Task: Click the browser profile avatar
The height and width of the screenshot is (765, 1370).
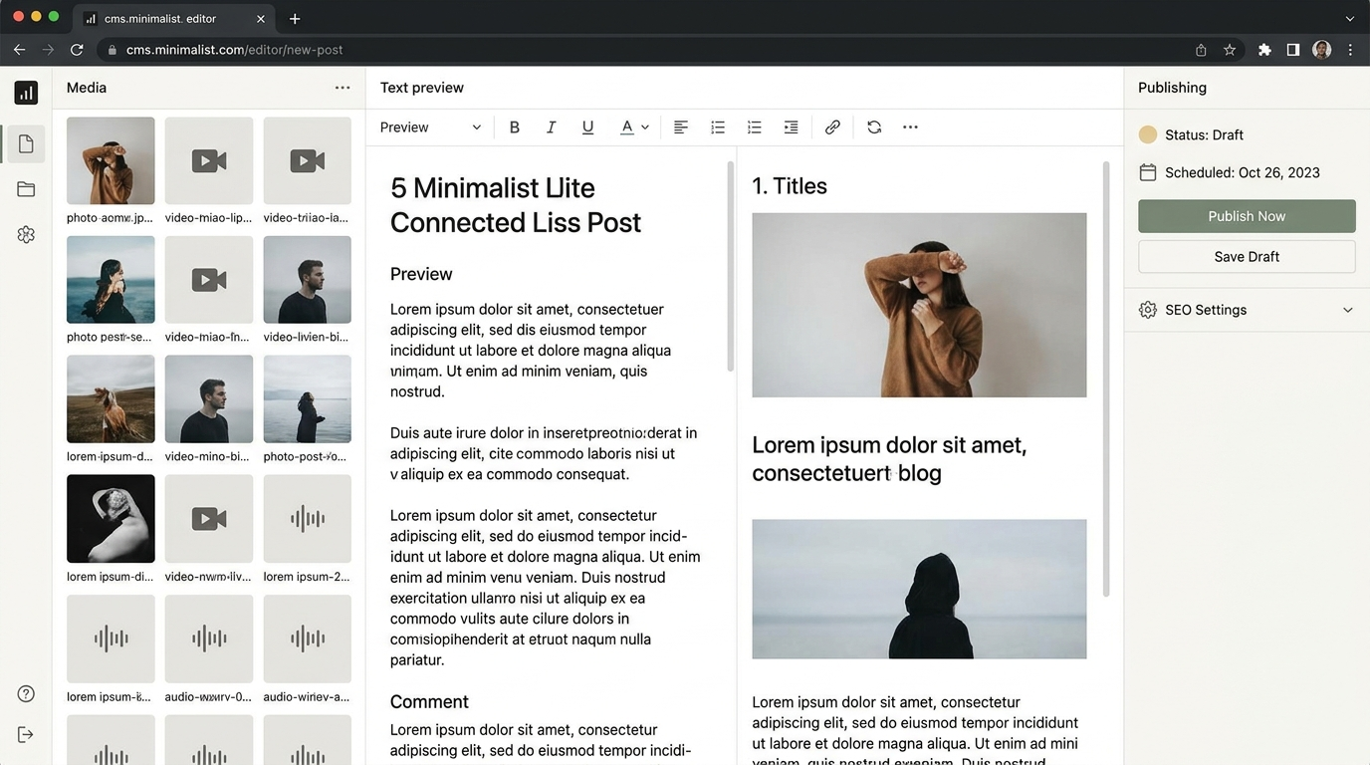Action: pos(1321,50)
